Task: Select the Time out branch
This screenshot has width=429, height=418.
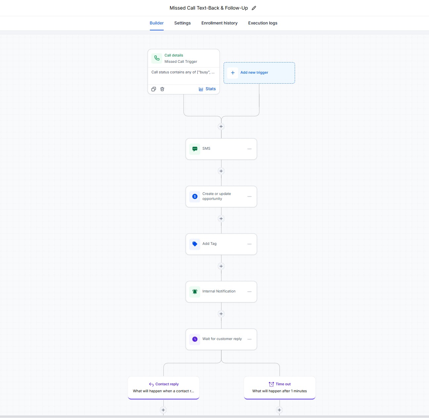Action: [x=280, y=388]
